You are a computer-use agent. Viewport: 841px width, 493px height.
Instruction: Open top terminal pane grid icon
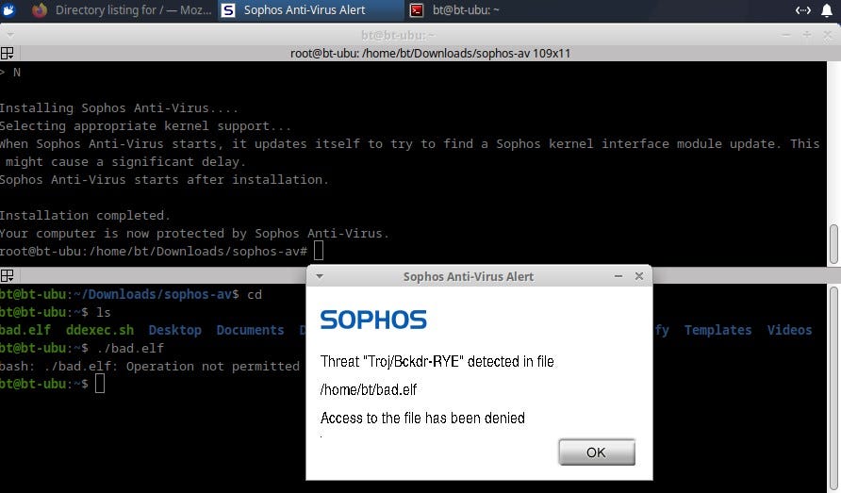click(8, 53)
